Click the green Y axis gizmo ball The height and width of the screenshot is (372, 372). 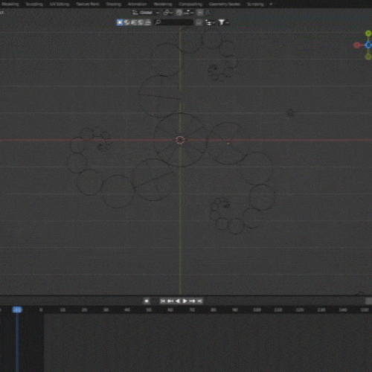point(368,33)
